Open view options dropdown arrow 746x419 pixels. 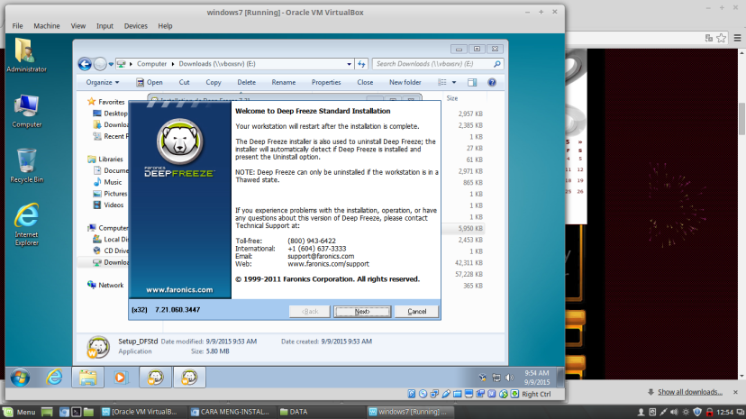pyautogui.click(x=454, y=82)
